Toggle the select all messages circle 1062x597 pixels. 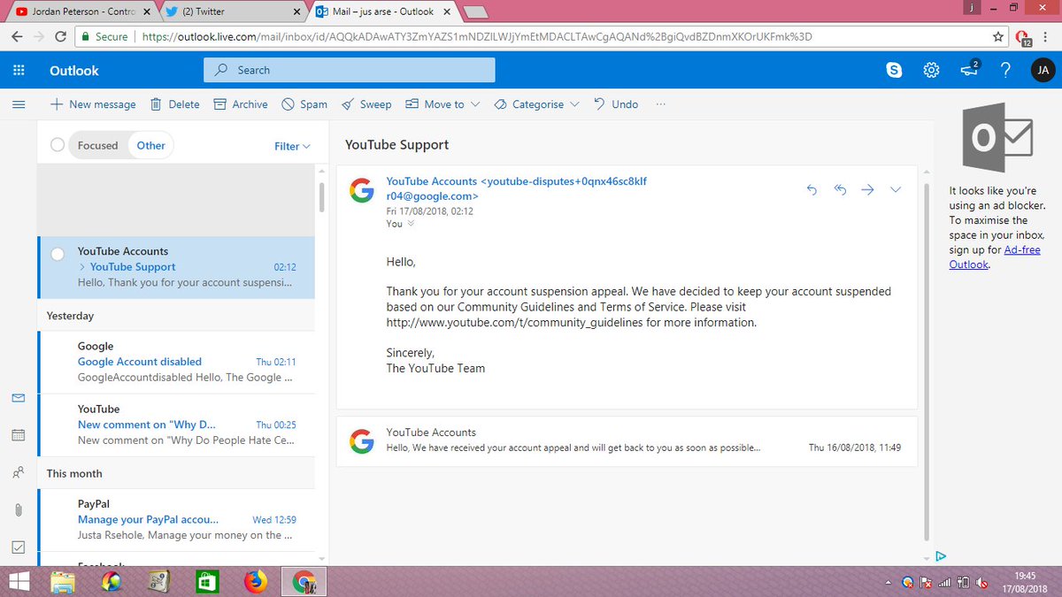coord(58,145)
